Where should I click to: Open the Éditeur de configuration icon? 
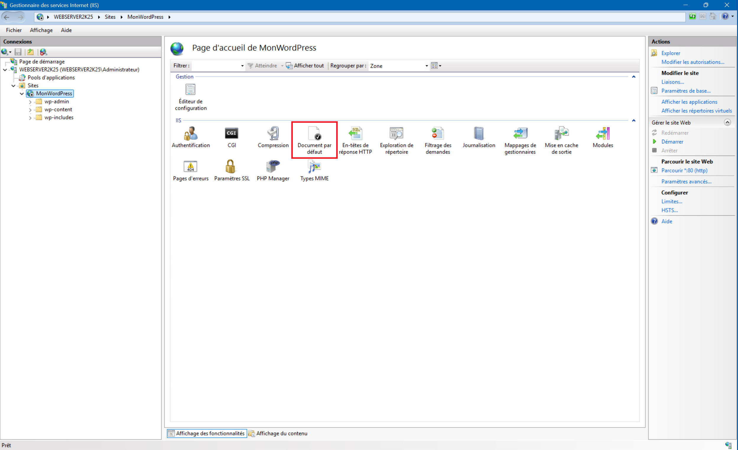[191, 90]
